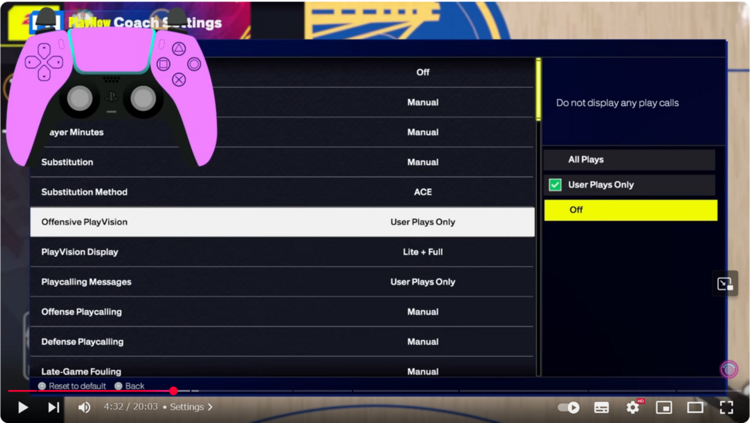Click the picture-in-picture overlay icon on the right
Image resolution: width=750 pixels, height=423 pixels.
[725, 284]
